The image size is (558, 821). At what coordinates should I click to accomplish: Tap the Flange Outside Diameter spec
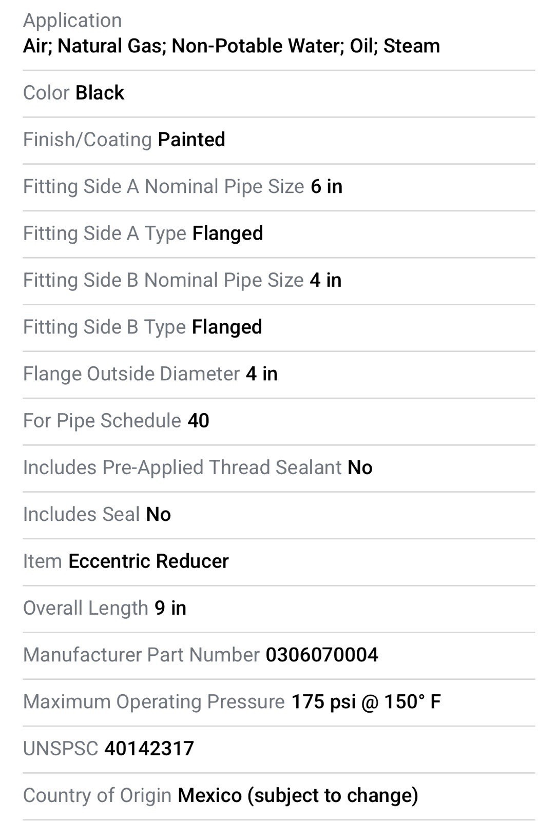(x=279, y=375)
